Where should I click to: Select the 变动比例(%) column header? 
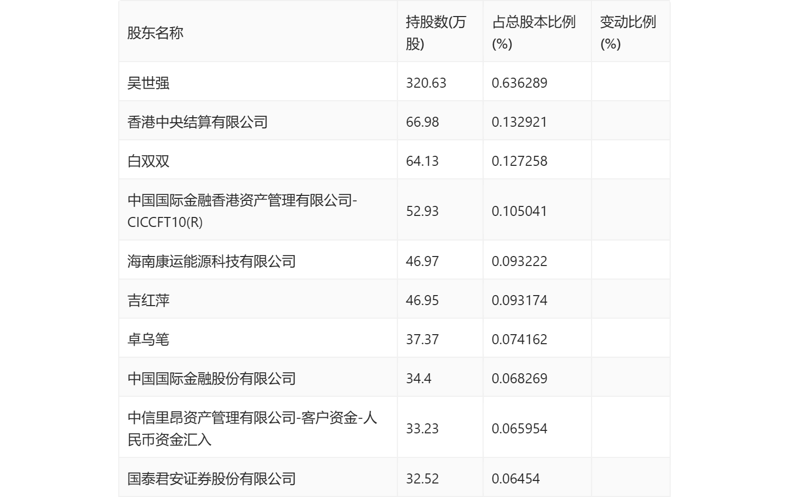tap(628, 33)
